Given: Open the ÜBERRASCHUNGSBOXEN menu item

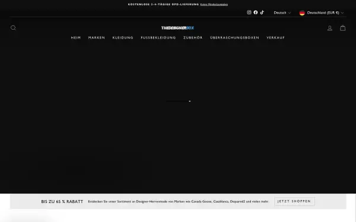Looking at the screenshot, I should [x=234, y=38].
